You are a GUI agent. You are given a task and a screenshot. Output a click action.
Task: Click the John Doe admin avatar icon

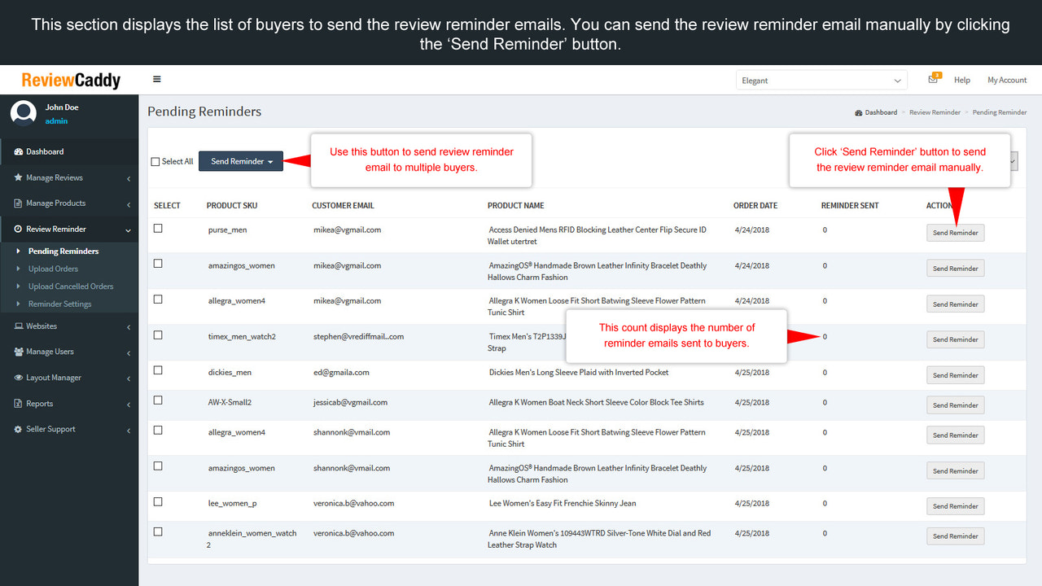coord(23,112)
